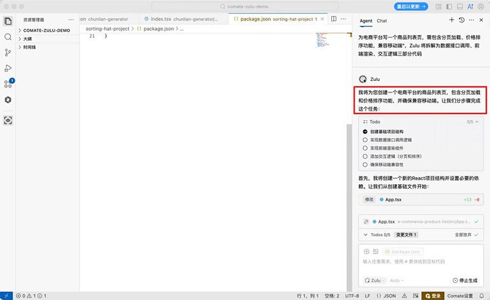Attach an image in chat input
The image size is (490, 300).
(376, 252)
